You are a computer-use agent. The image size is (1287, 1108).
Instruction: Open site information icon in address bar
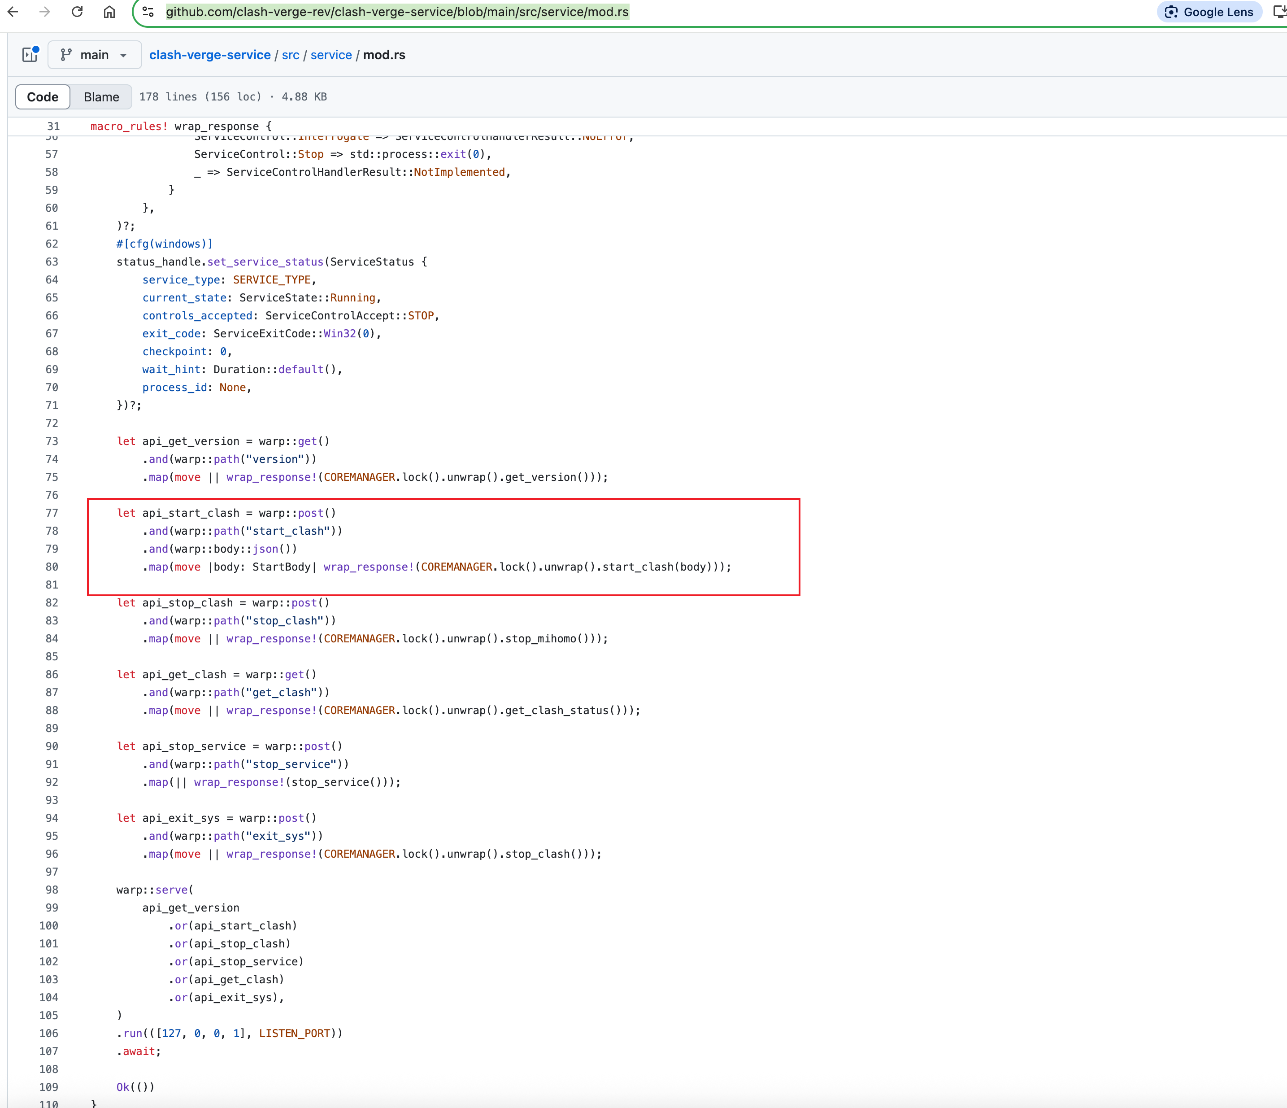click(148, 12)
